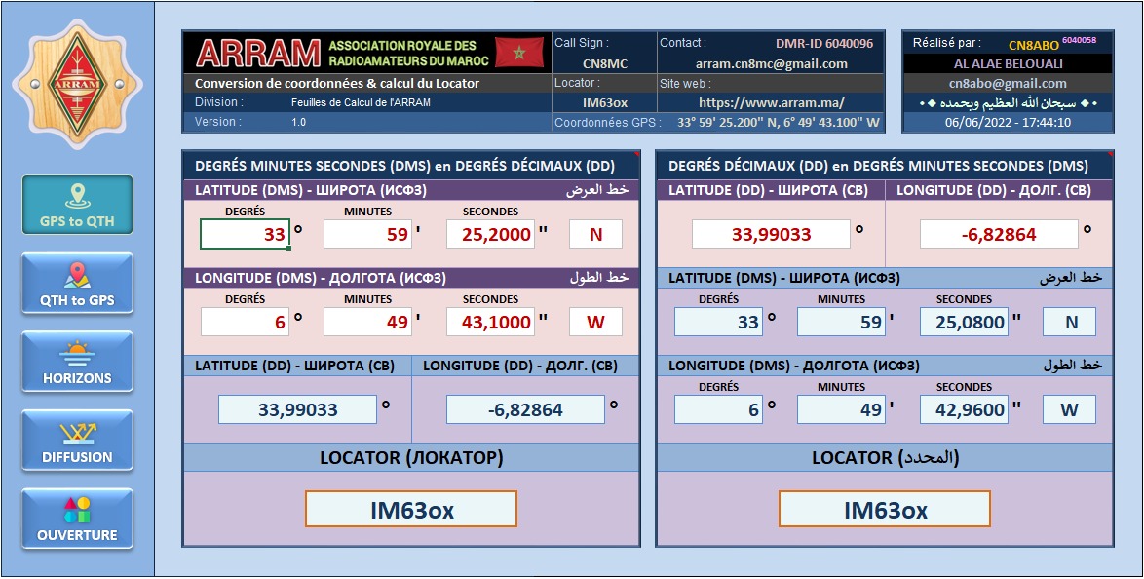Click the CN8ABO author call sign
Viewport: 1144px width, 579px height.
1034,45
